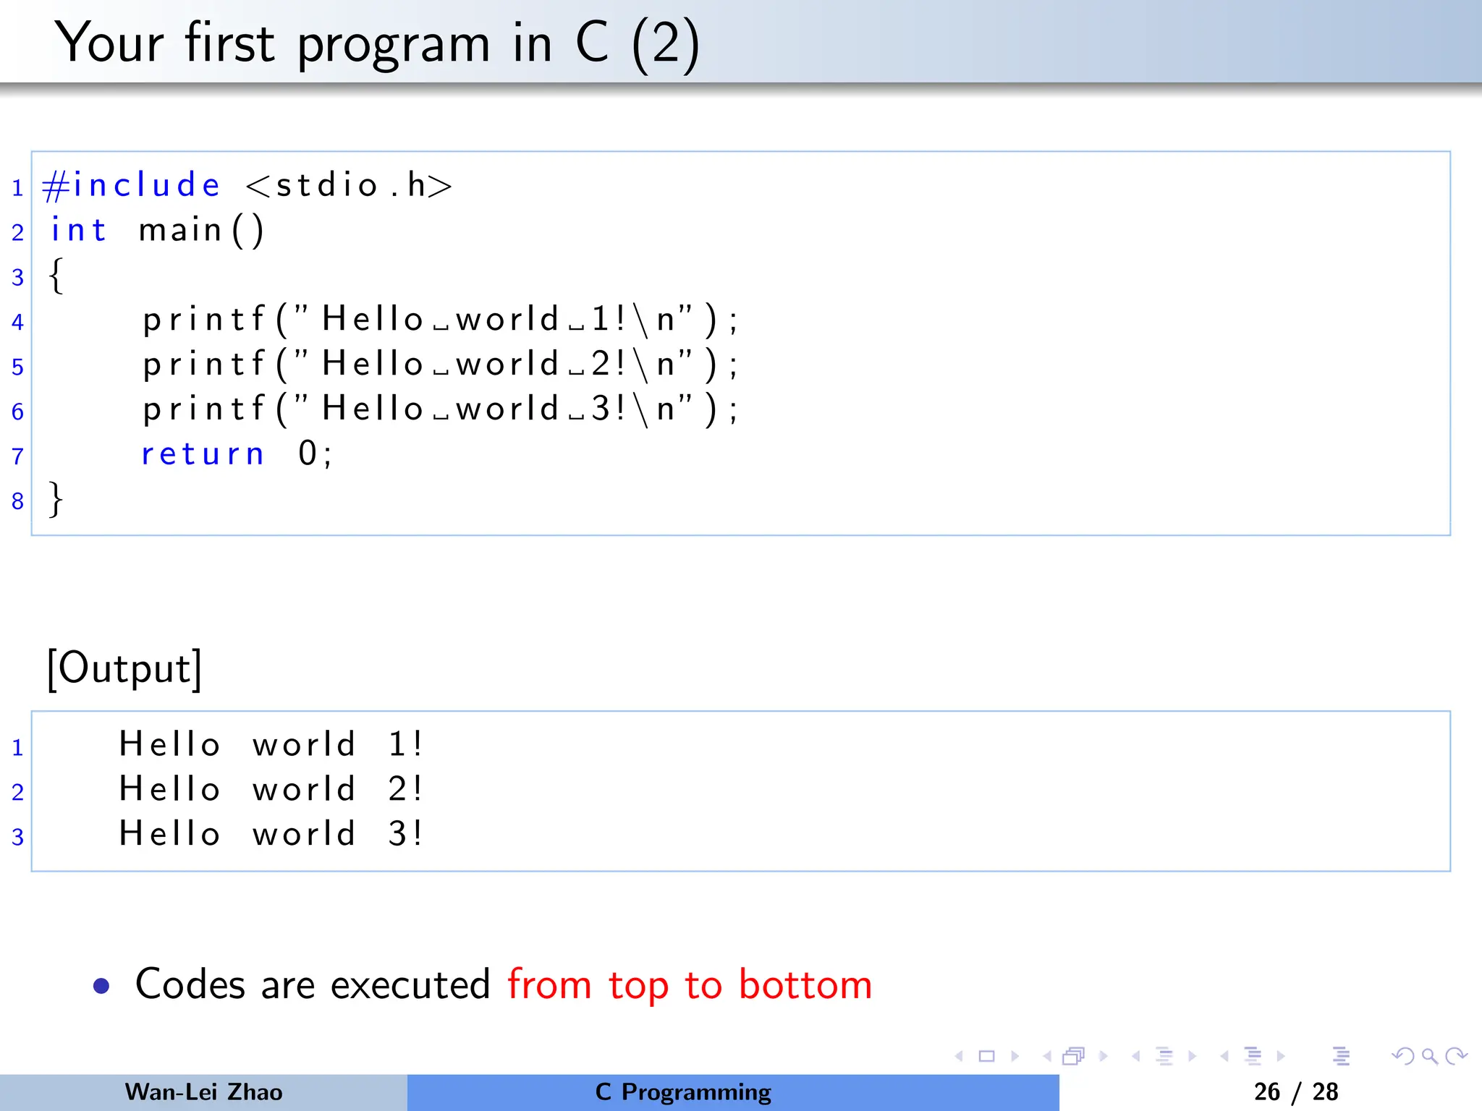Click author name Wan-Lei Zhao in footer
1482x1111 pixels.
tap(203, 1091)
